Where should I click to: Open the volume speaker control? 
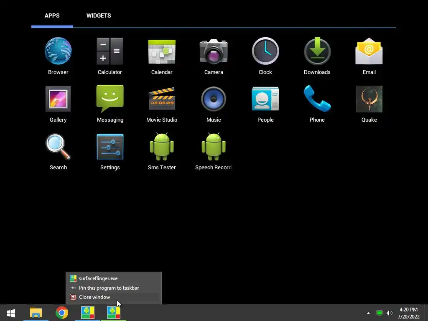tap(389, 313)
